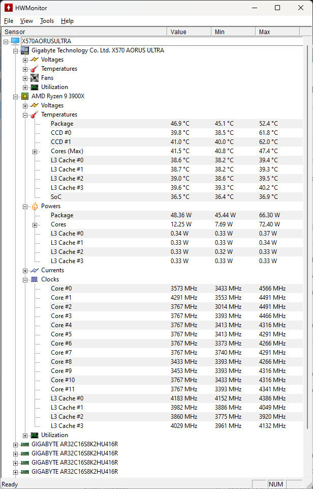Click the 66.30 W max package power value

click(x=269, y=215)
